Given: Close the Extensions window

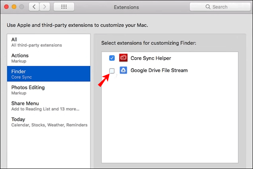Looking at the screenshot, I should (x=6, y=7).
